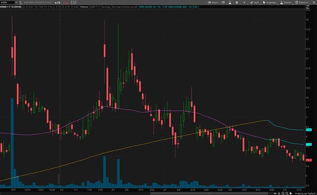Open the Patterns menu
This screenshot has width=317, height=195.
coord(302,2)
